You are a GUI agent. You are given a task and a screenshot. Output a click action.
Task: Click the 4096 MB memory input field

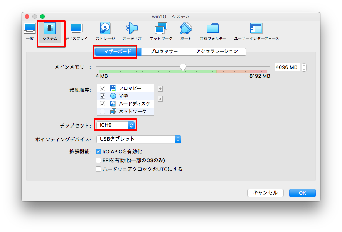[287, 67]
